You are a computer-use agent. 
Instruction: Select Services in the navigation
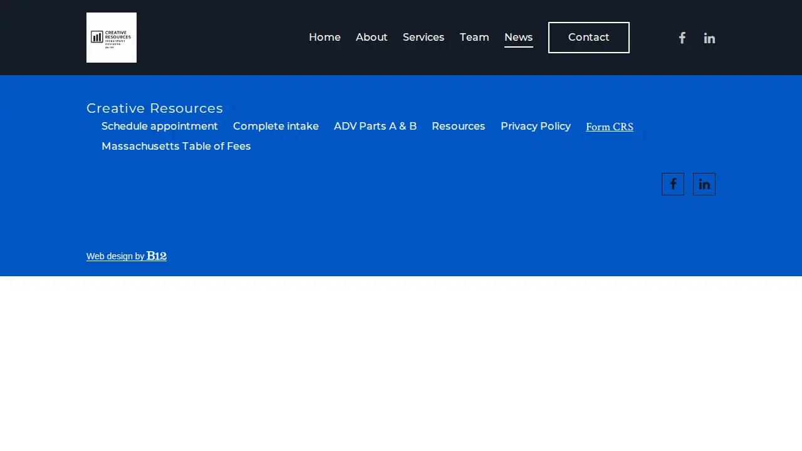point(424,38)
